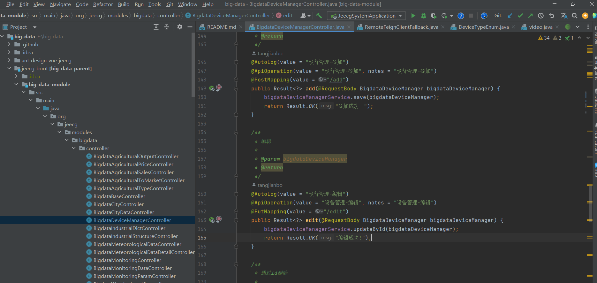Image resolution: width=597 pixels, height=283 pixels.
Task: Switch to README.md tab
Action: [221, 27]
